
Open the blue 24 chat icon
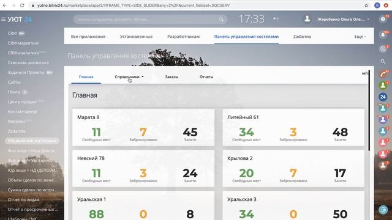[x=383, y=97]
